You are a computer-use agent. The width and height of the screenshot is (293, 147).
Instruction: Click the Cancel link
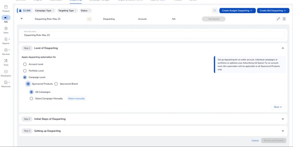255,141
